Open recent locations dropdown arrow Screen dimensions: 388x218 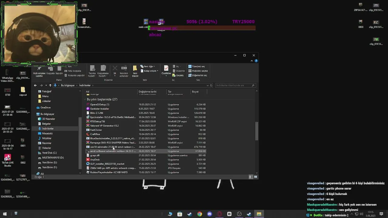(46, 85)
